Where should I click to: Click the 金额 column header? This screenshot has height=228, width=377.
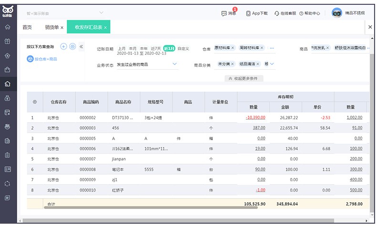[x=285, y=107]
